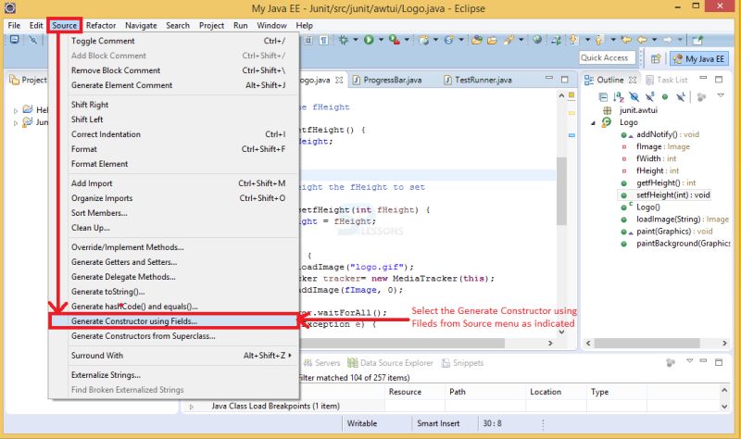Toggle Hide Fields in Outline toolbar

point(634,97)
